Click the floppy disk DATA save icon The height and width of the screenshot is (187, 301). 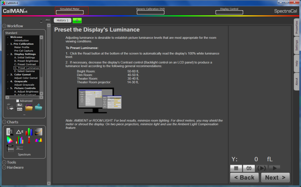tap(19, 107)
